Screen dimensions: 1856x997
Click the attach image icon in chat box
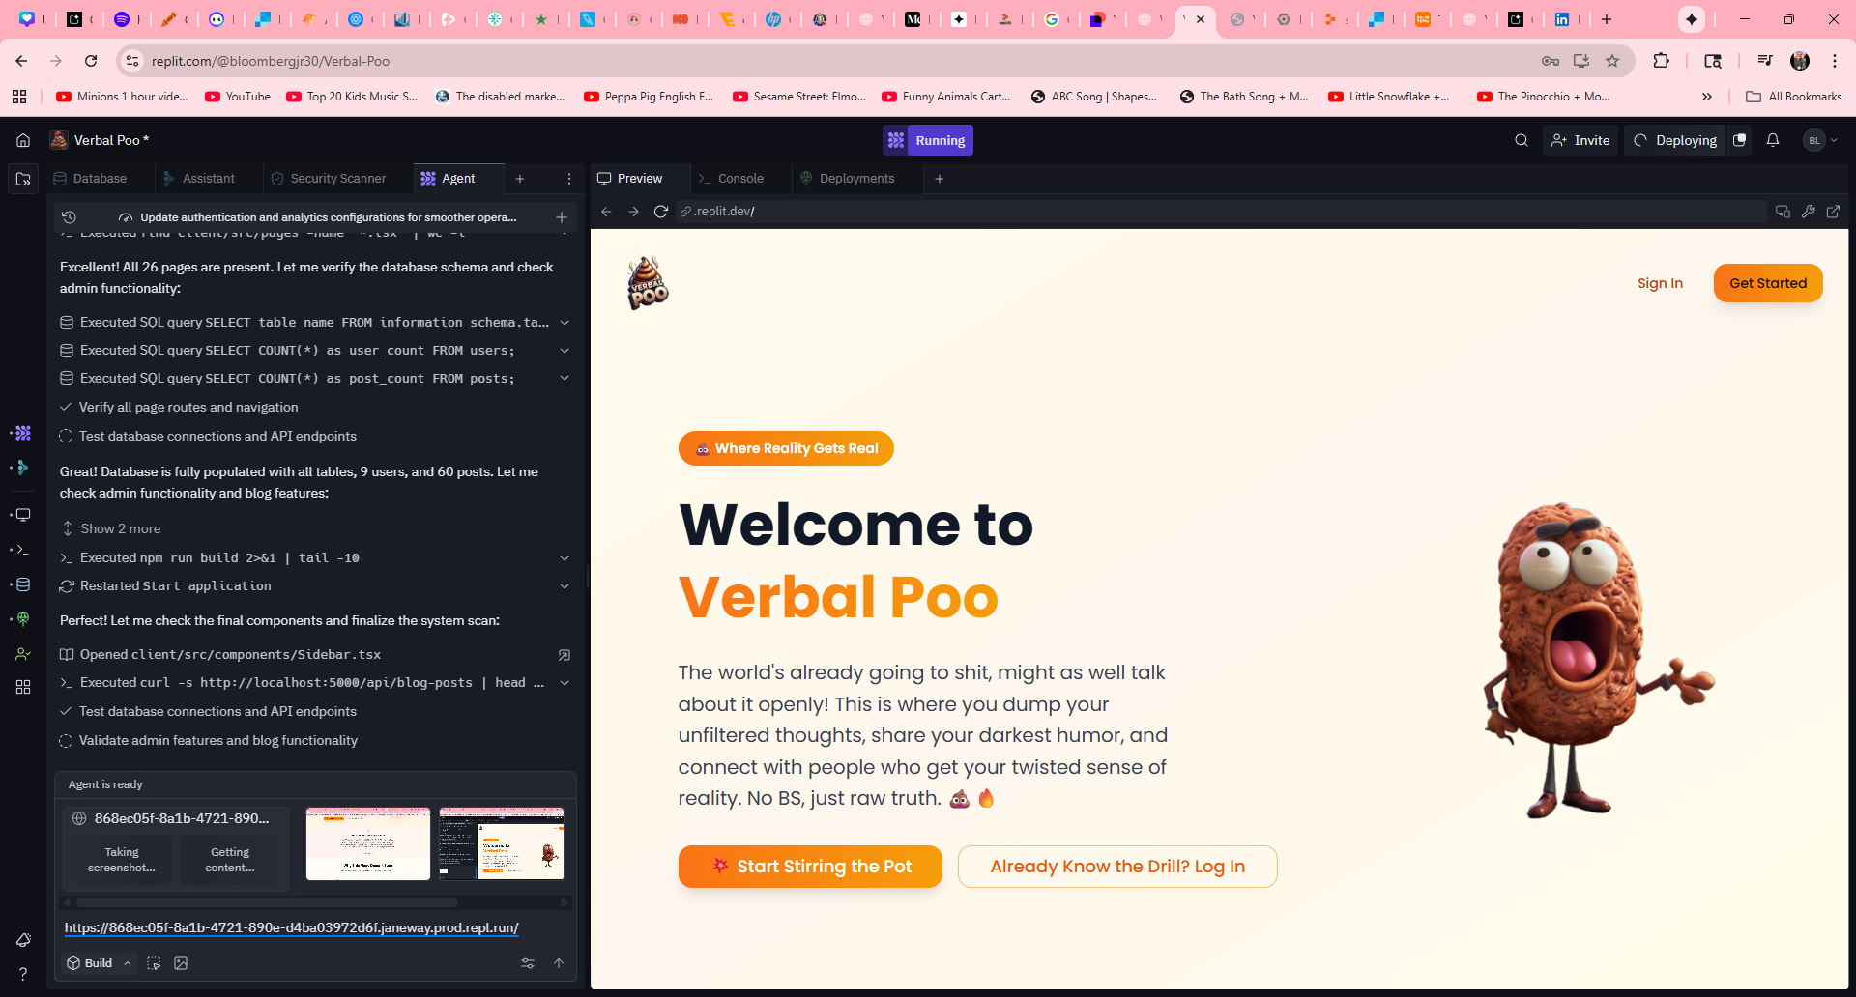[x=181, y=963]
